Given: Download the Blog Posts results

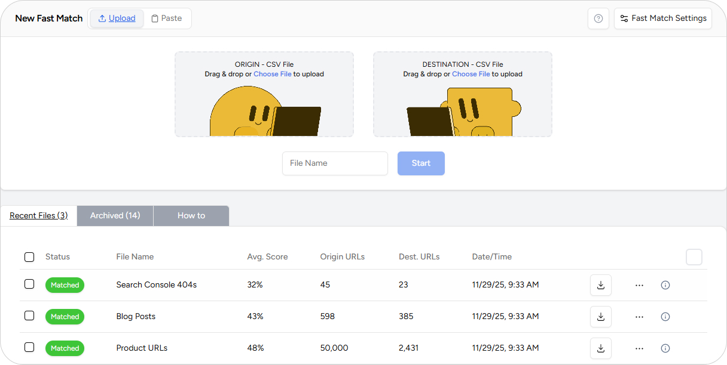Looking at the screenshot, I should pyautogui.click(x=600, y=317).
